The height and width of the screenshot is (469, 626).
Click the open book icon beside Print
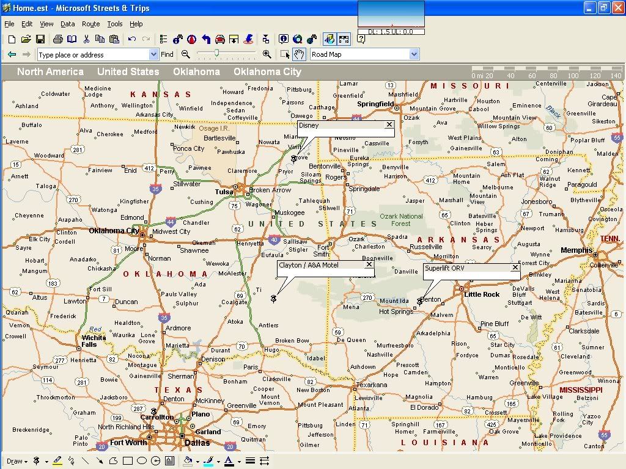[72, 39]
